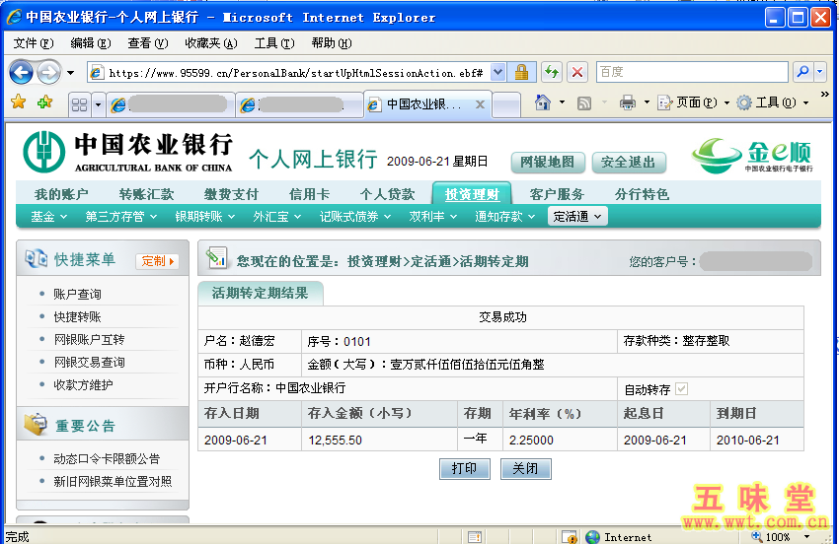This screenshot has width=839, height=544.
Task: Switch to the 我的账户 tab
Action: point(61,194)
